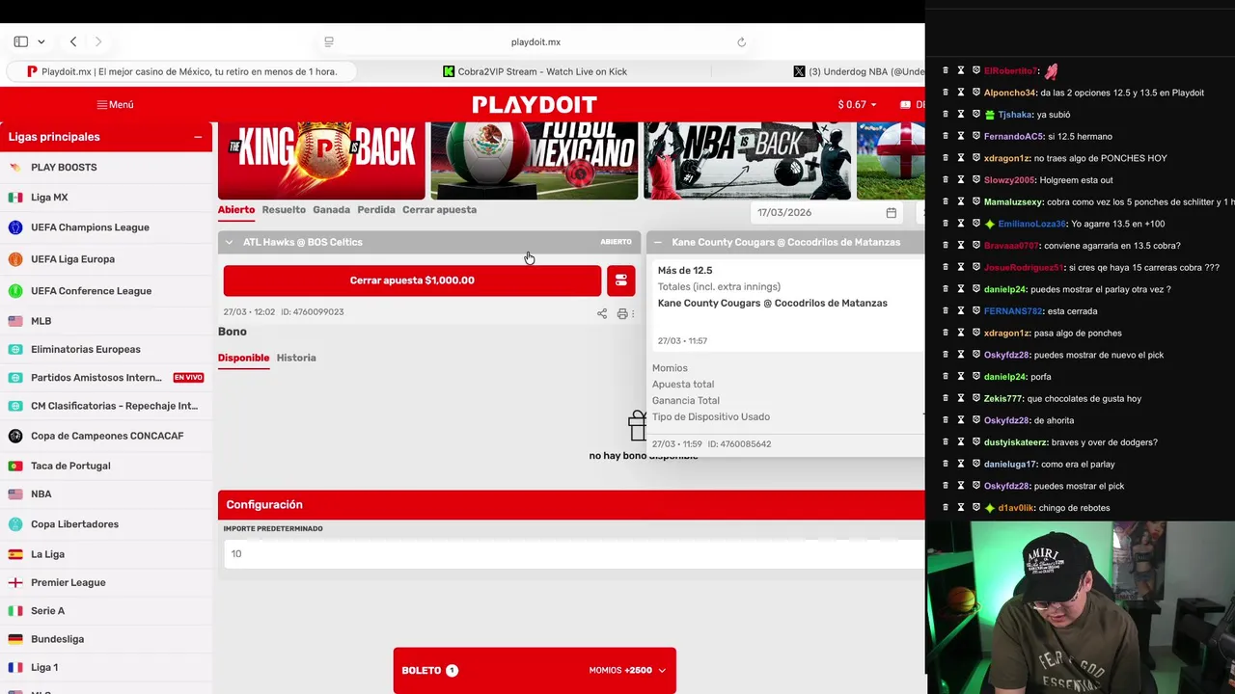Image resolution: width=1235 pixels, height=694 pixels.
Task: Select the Liga 1 France flag icon
Action: click(15, 667)
